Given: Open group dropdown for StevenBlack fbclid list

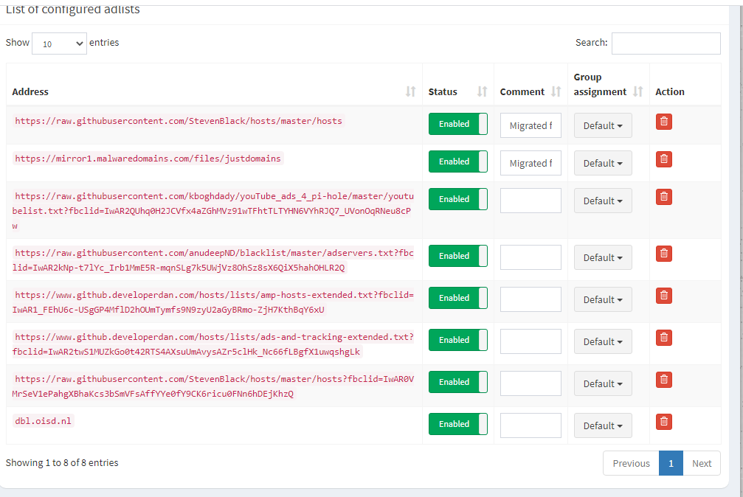Looking at the screenshot, I should (x=603, y=383).
